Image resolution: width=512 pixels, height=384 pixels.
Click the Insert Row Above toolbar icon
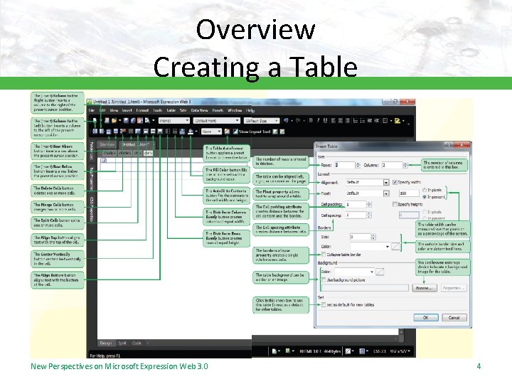tap(109, 132)
